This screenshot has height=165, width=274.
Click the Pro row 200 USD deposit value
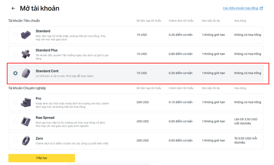(x=142, y=102)
